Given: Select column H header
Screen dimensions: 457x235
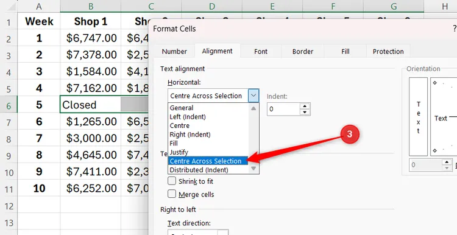Looking at the screenshot, I should [x=445, y=6].
